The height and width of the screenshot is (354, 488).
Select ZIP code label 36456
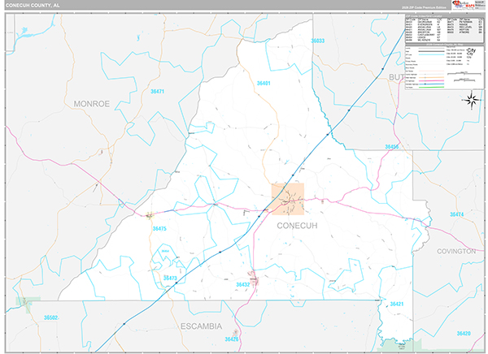[392, 147]
